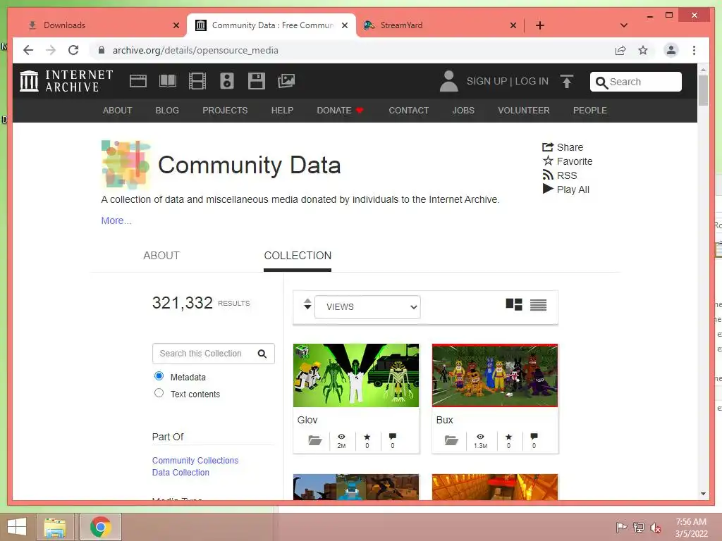Viewport: 722px width, 541px height.
Task: Open the VIEWS sort dropdown
Action: [x=367, y=307]
